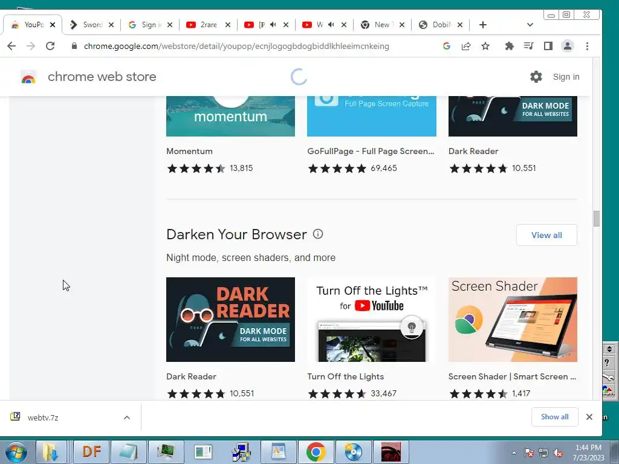Switch to the 2rare YouTube tab
619x464 pixels.
(x=208, y=25)
